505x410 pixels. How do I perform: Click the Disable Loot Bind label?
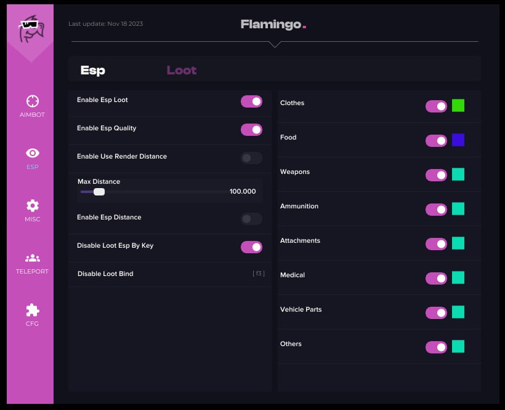pos(105,274)
